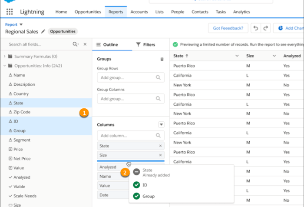Viewport: 304px width, 207px height.
Task: Click the undo arrow button
Action: 256,28
